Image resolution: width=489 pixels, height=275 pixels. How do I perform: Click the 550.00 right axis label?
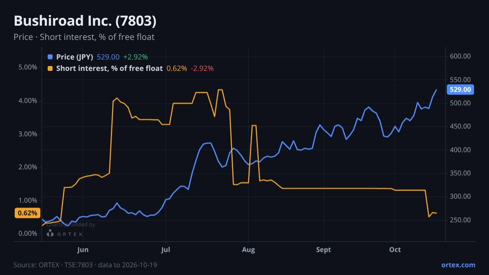(x=460, y=80)
